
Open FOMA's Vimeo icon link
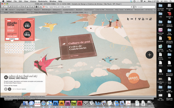139,19
